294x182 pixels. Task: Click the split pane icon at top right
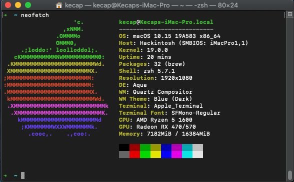point(290,14)
